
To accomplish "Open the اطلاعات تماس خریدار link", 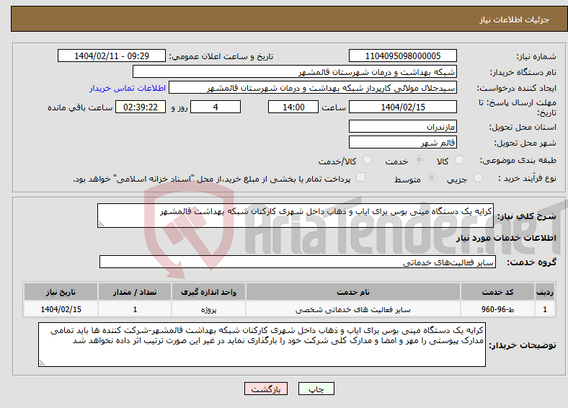I will [128, 88].
